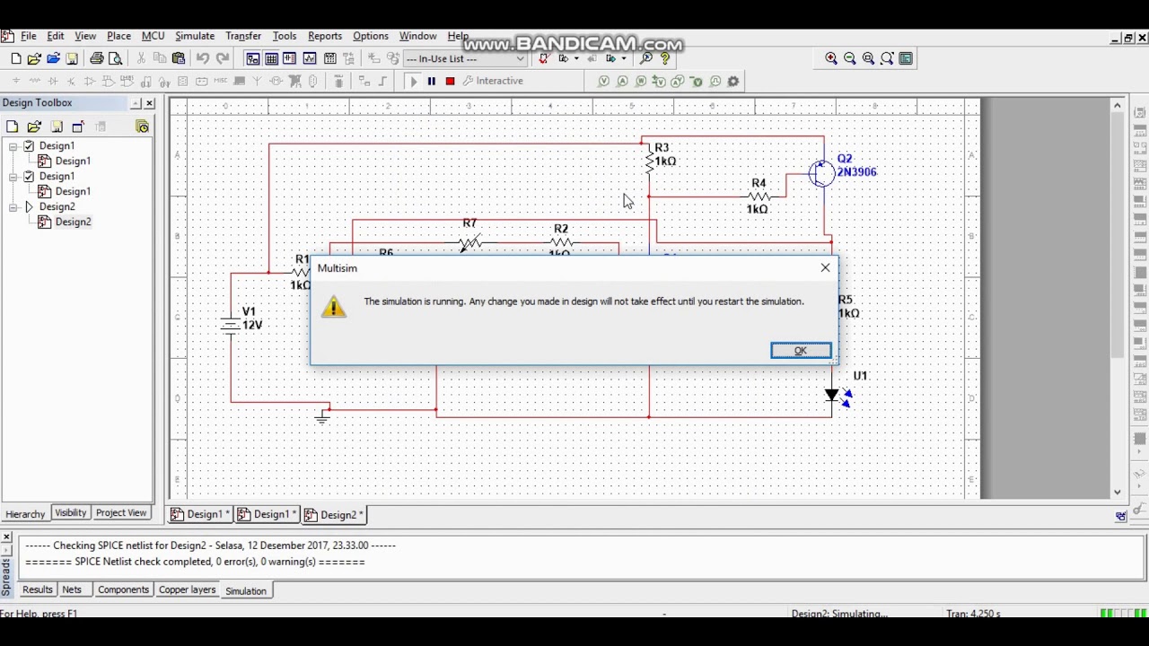Click the zoom out magnifier icon

[850, 58]
